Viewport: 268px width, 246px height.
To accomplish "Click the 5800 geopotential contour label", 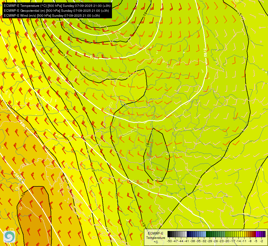I will 18,70.
